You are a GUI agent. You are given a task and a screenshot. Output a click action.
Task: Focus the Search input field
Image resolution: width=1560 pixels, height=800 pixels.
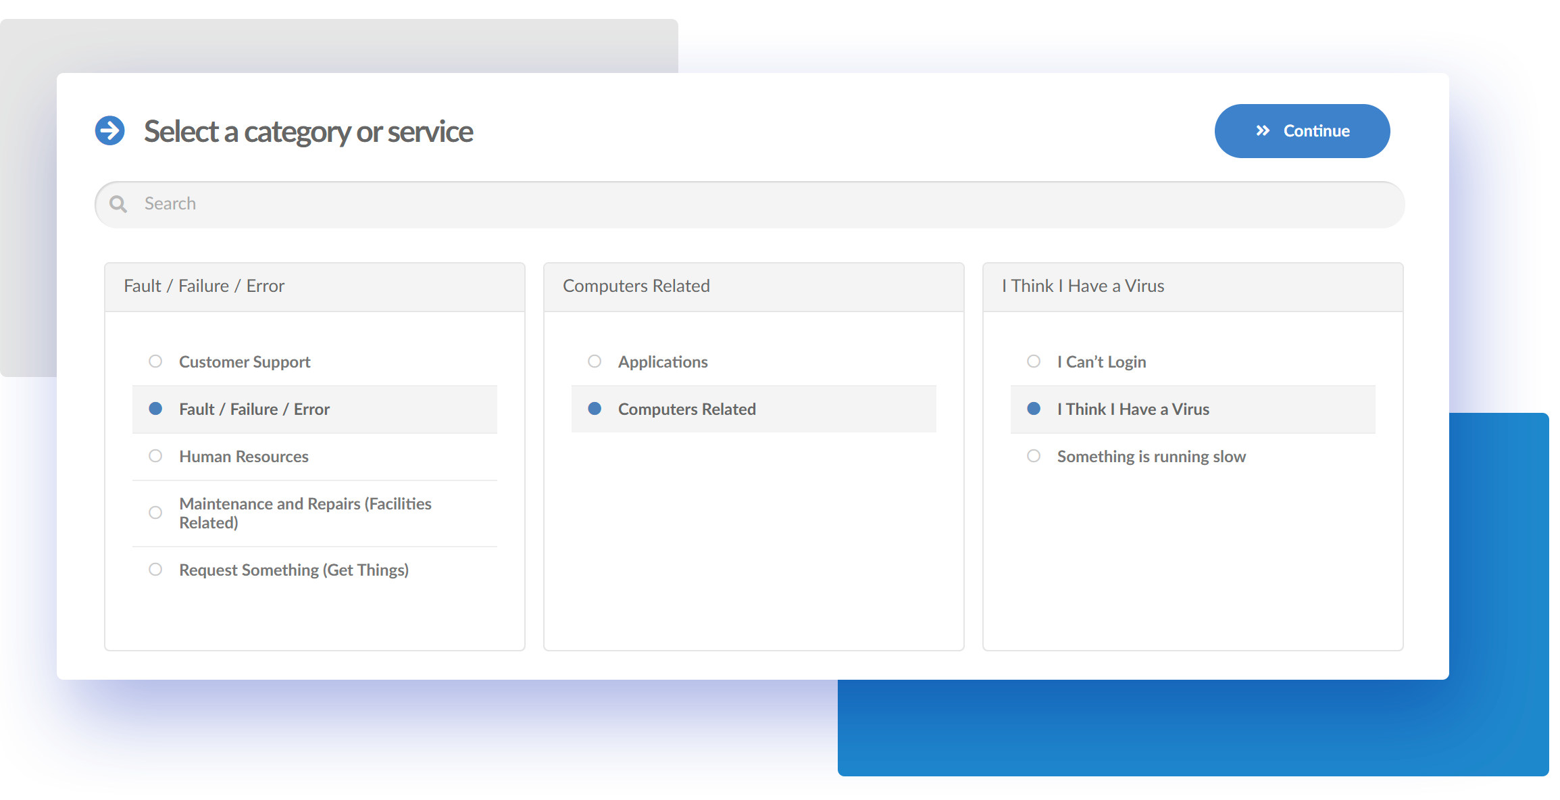coord(749,204)
